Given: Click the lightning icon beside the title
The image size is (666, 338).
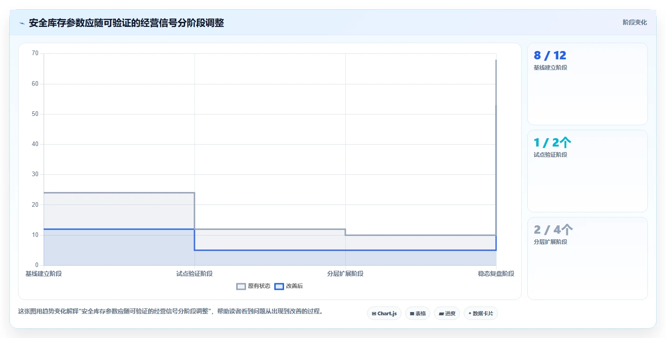Looking at the screenshot, I should 22,23.
